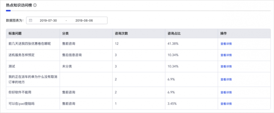
Task: Click the 41.38% percentage cell
Action: coord(173,44)
